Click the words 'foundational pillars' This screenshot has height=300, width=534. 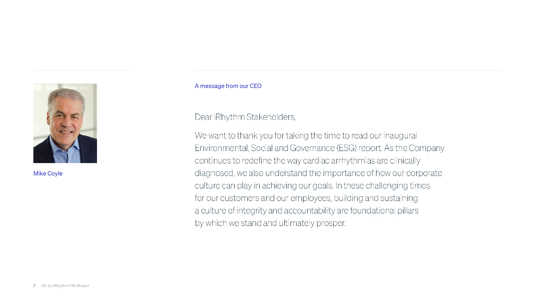(x=384, y=210)
